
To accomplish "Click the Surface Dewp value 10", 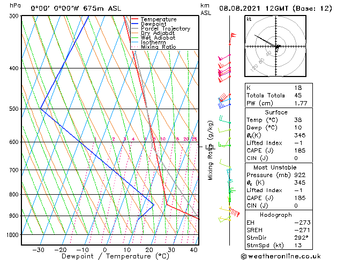I will [x=298, y=128].
